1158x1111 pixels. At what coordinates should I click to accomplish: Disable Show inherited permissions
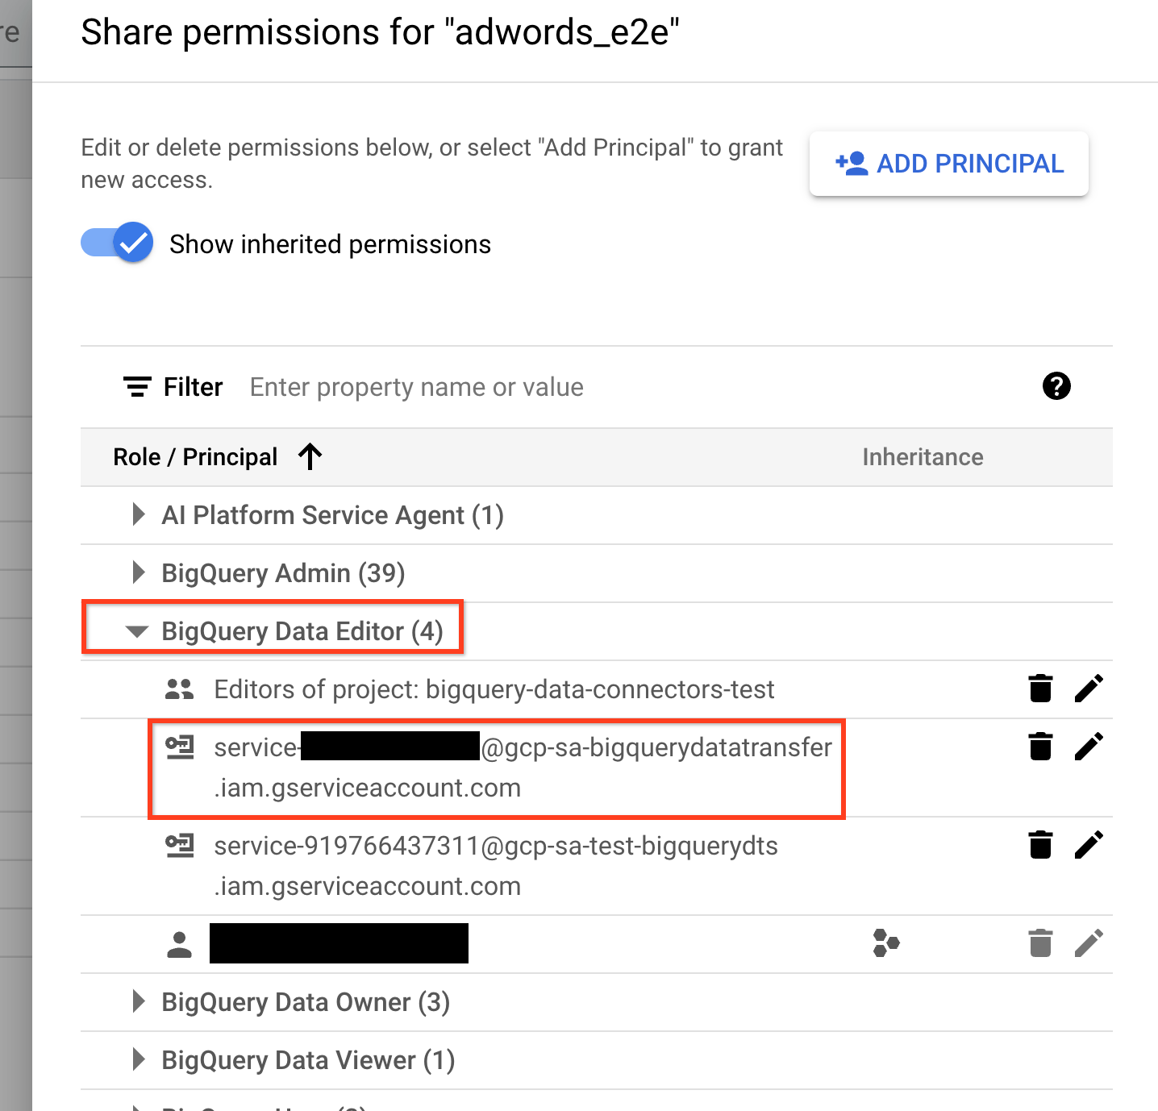click(117, 243)
